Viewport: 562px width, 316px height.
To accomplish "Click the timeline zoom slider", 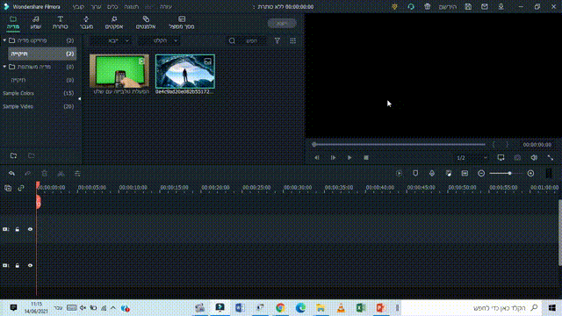I will pyautogui.click(x=506, y=174).
